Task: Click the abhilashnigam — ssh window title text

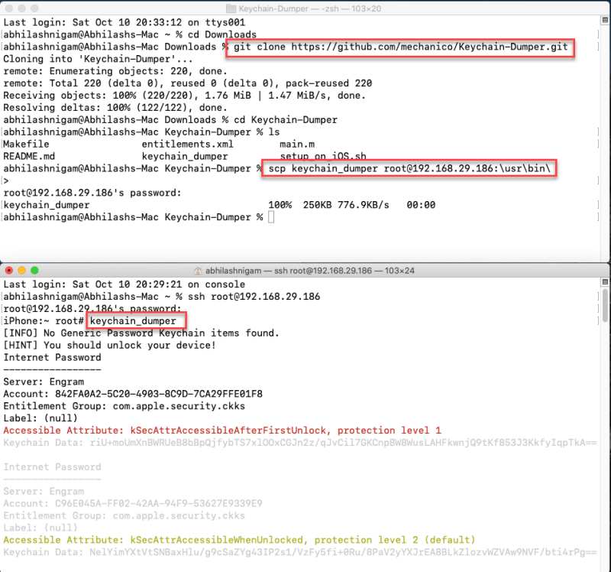Action: [x=310, y=271]
